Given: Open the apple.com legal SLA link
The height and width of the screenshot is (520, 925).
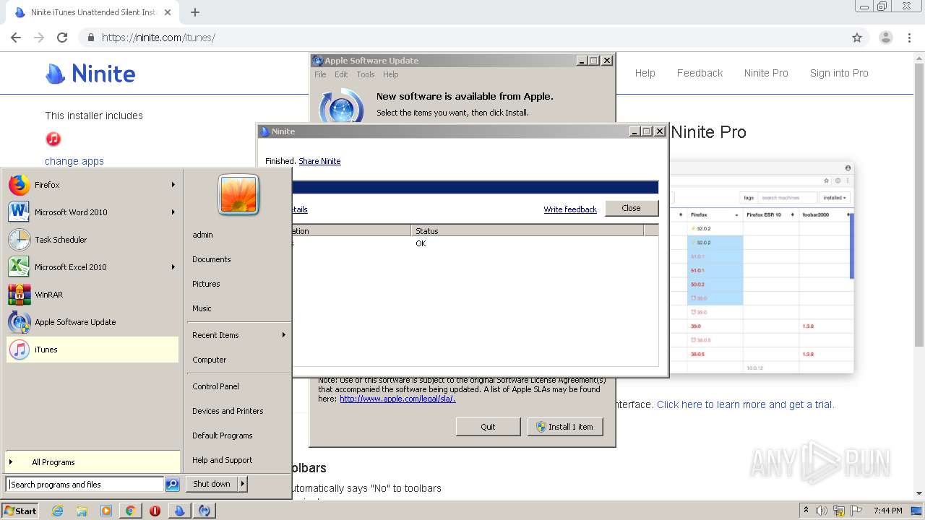Looking at the screenshot, I should (x=397, y=399).
